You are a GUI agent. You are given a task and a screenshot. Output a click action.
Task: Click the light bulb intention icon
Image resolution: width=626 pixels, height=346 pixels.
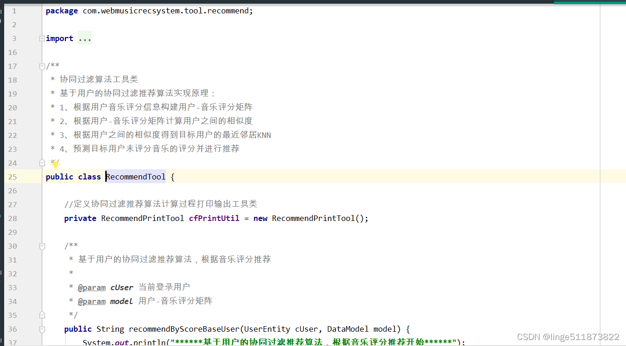(55, 164)
